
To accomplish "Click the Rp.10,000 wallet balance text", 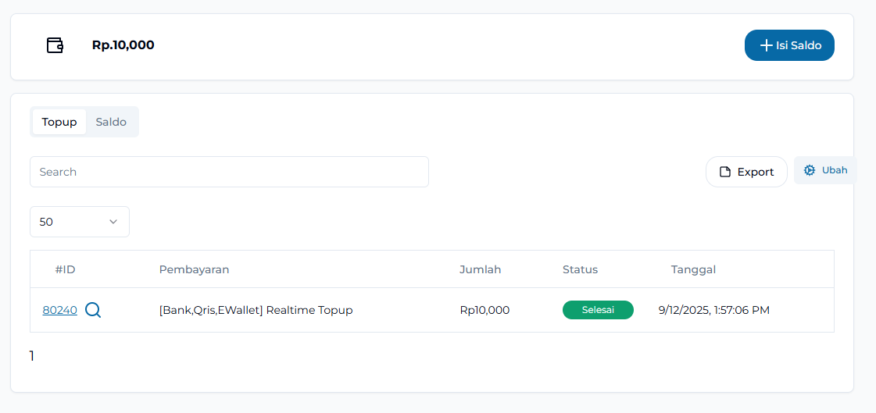I will (x=123, y=45).
